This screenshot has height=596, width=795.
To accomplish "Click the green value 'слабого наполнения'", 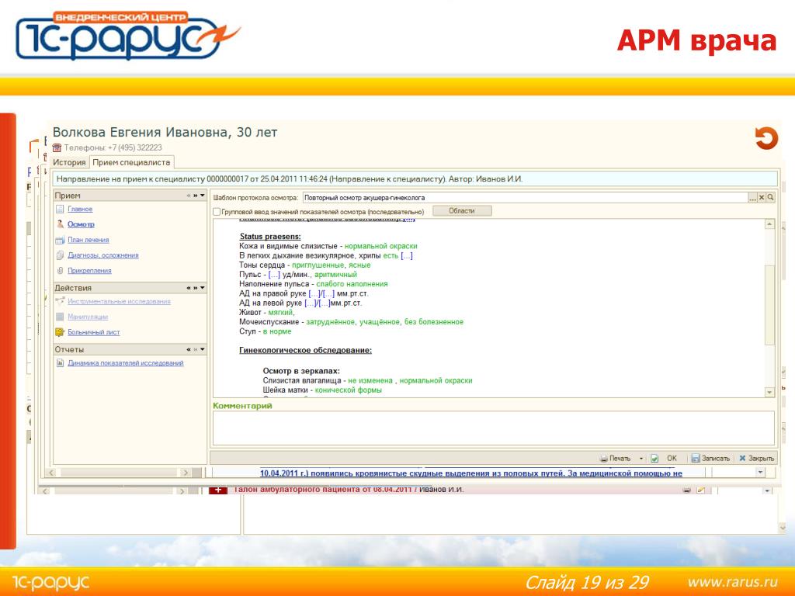I will [352, 284].
